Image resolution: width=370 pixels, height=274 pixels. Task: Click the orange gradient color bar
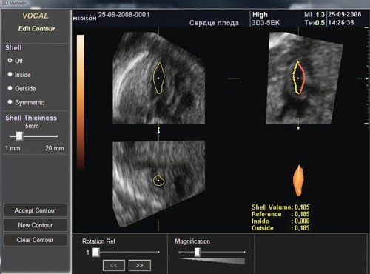coord(81,102)
